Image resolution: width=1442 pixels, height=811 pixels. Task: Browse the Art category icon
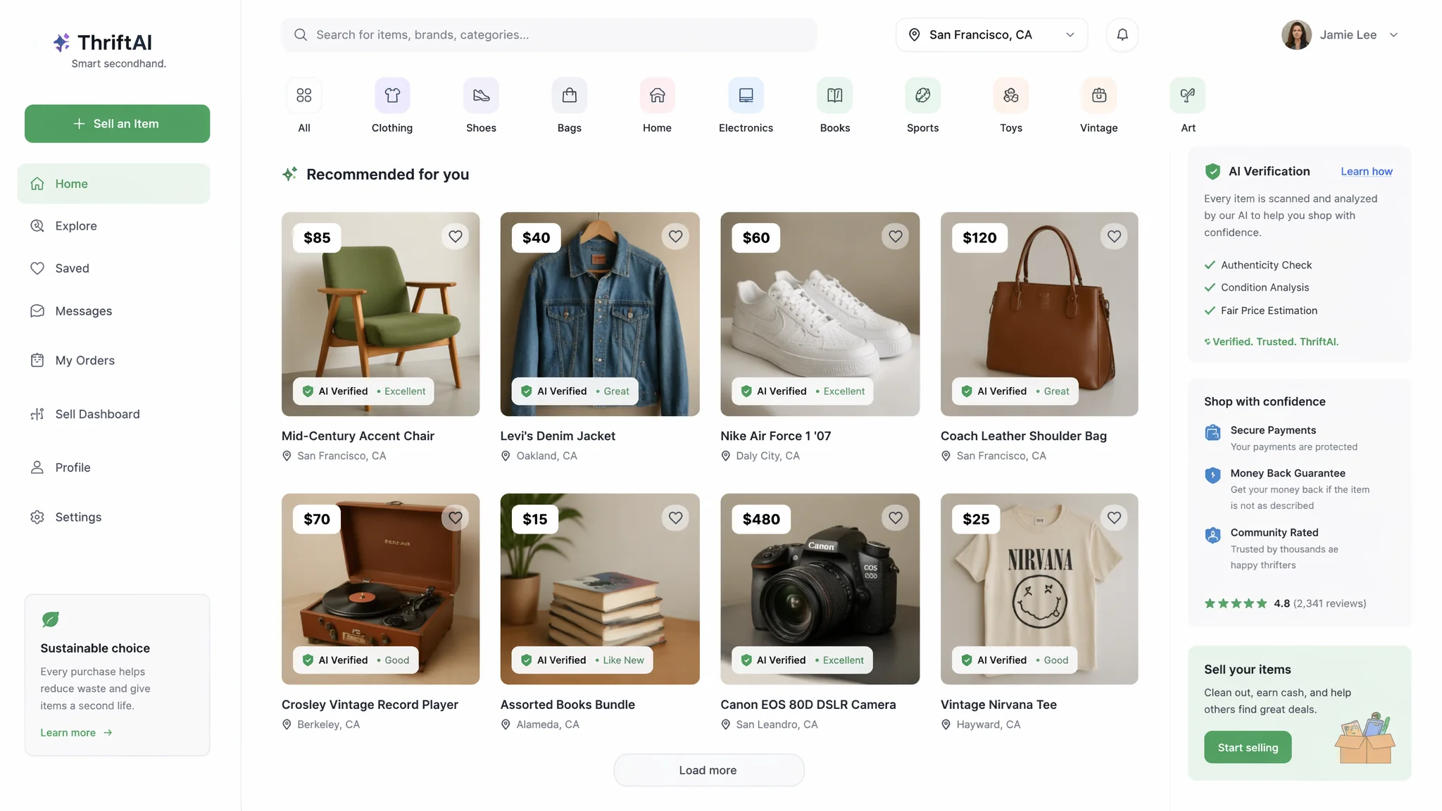pos(1188,95)
